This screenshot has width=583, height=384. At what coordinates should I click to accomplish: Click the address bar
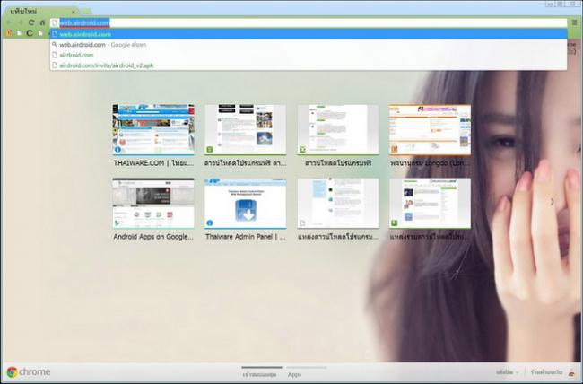[309, 22]
